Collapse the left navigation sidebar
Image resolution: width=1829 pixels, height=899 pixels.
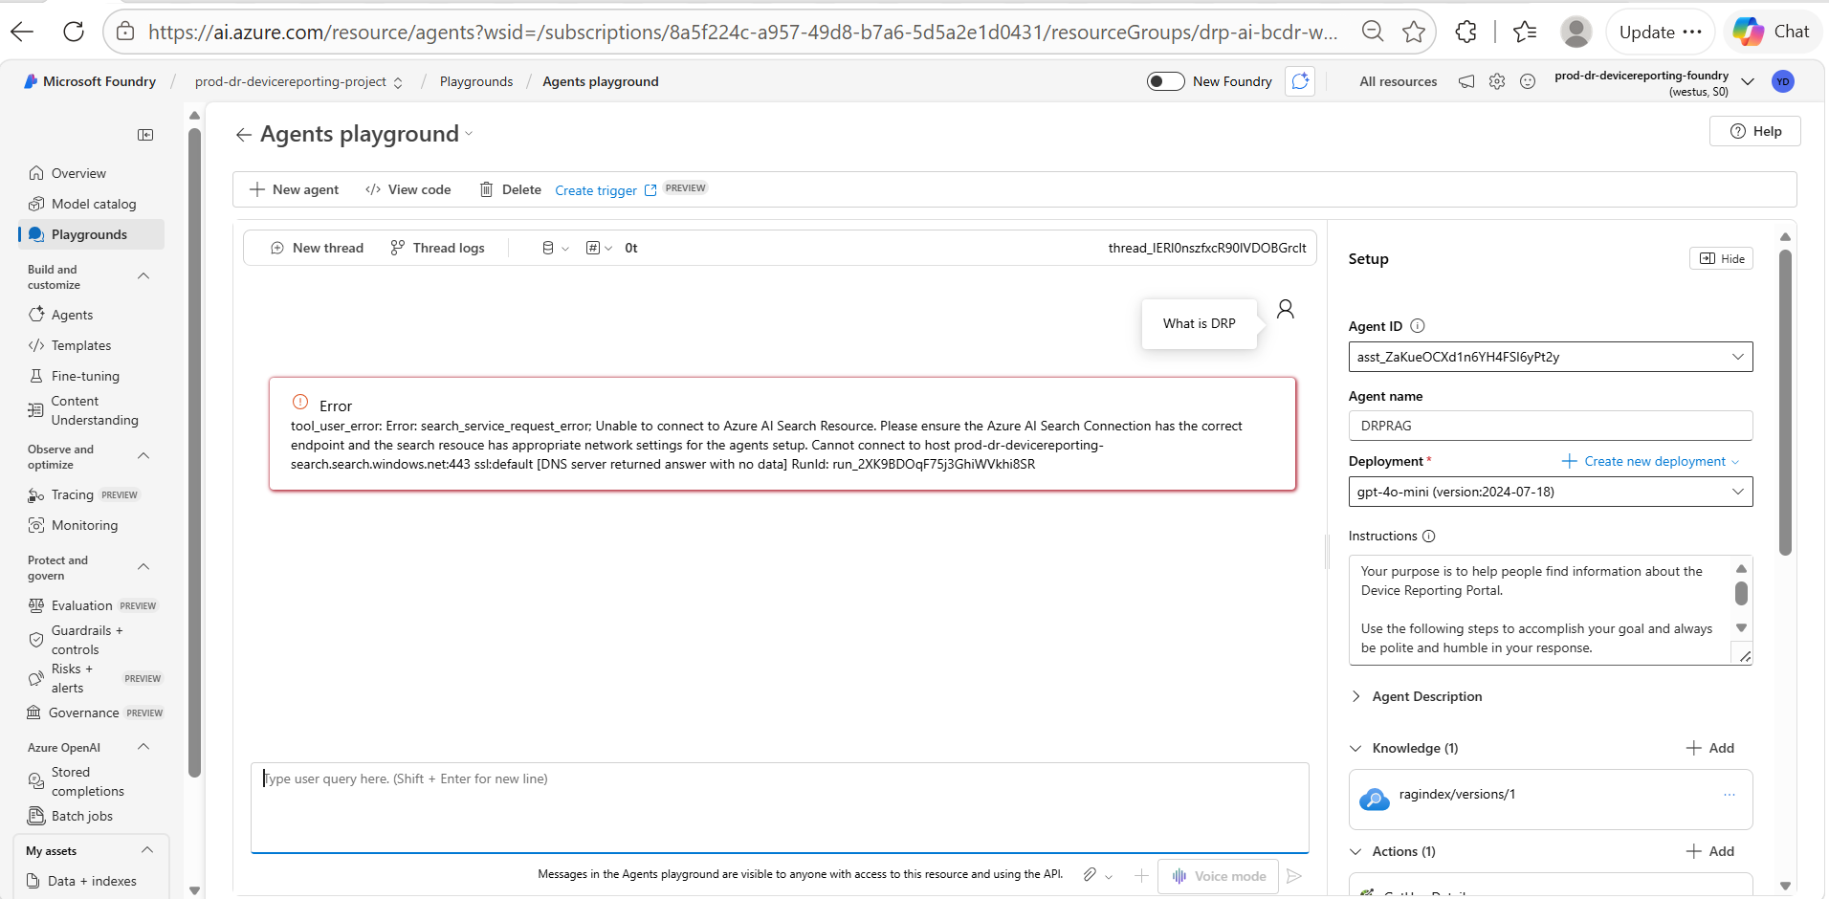click(145, 135)
